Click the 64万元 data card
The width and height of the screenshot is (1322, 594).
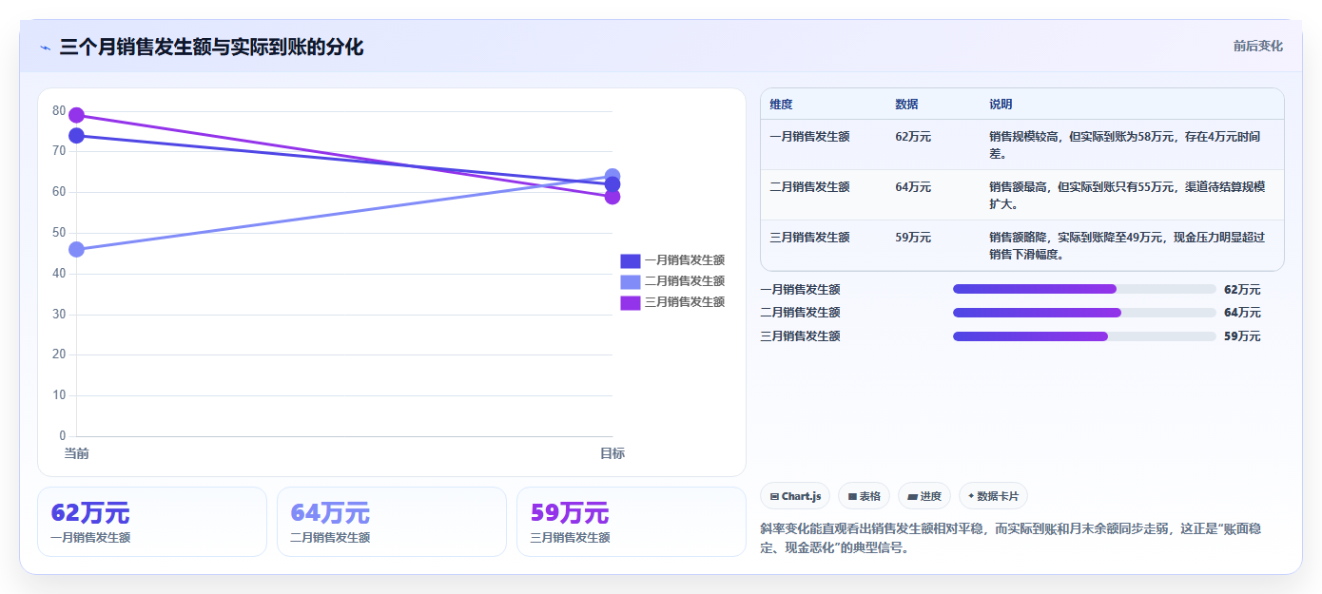point(392,522)
